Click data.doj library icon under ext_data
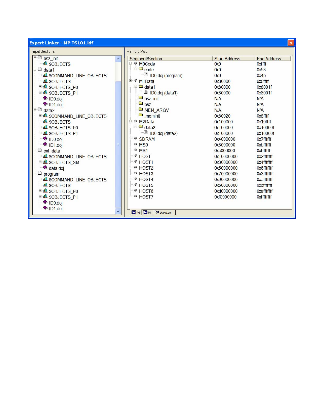320x414 pixels. 45,168
